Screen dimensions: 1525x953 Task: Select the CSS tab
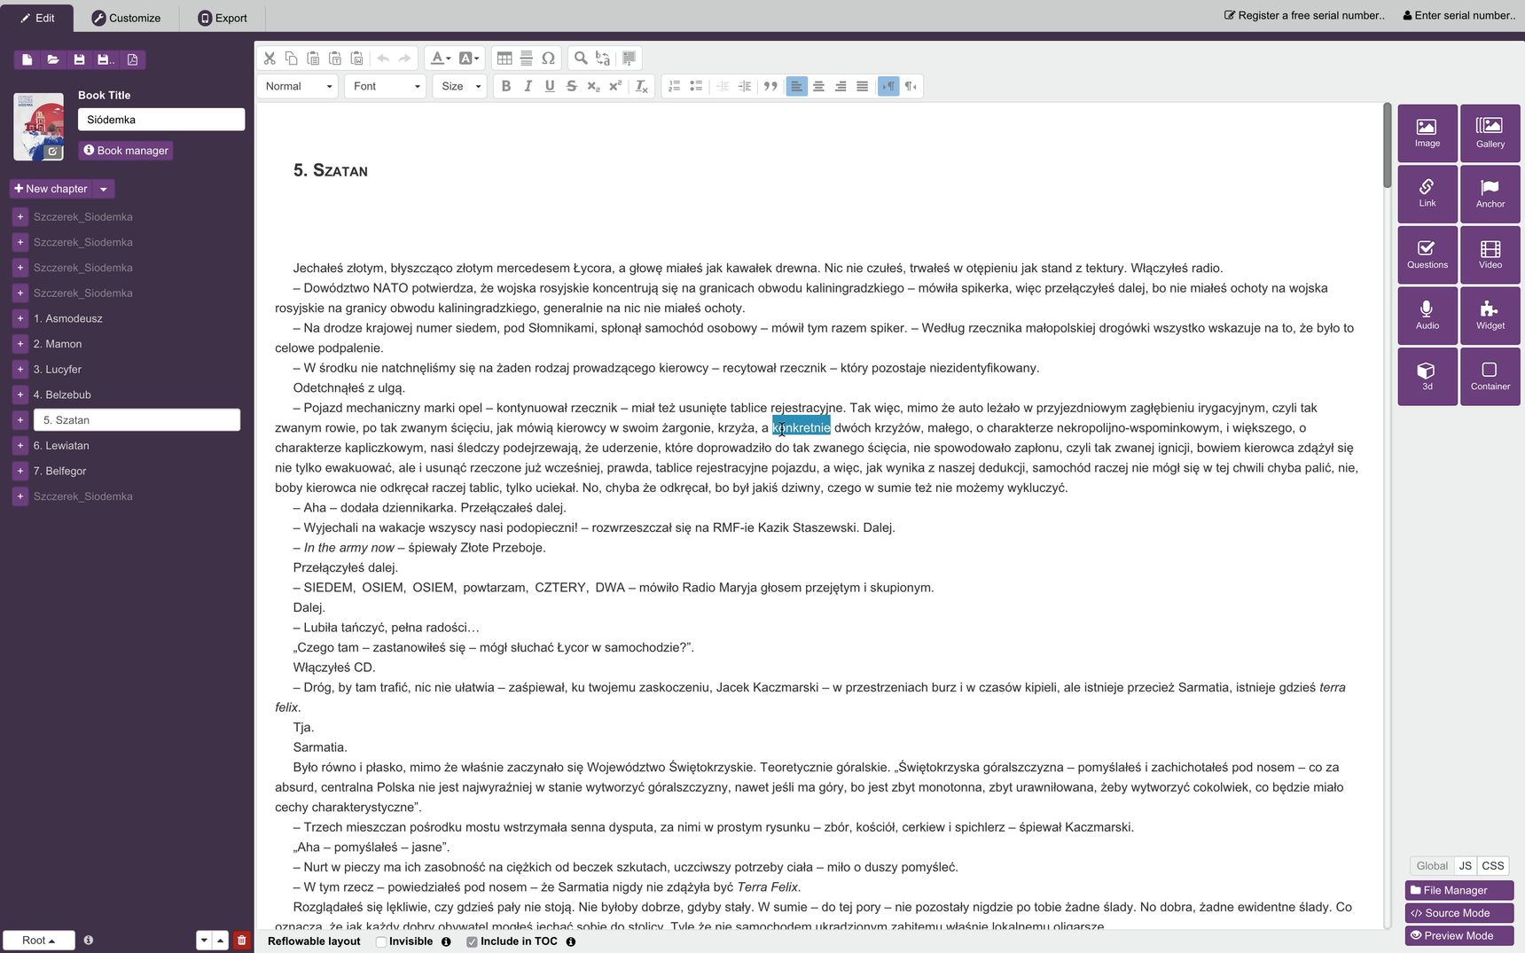click(1493, 866)
